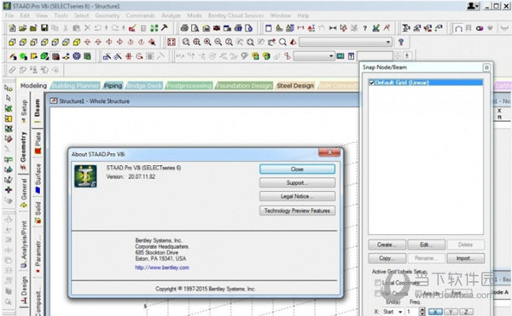
Task: Open the www.bentley.com link
Action: (162, 267)
